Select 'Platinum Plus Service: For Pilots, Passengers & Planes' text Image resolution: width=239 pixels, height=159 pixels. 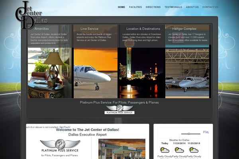(119, 103)
